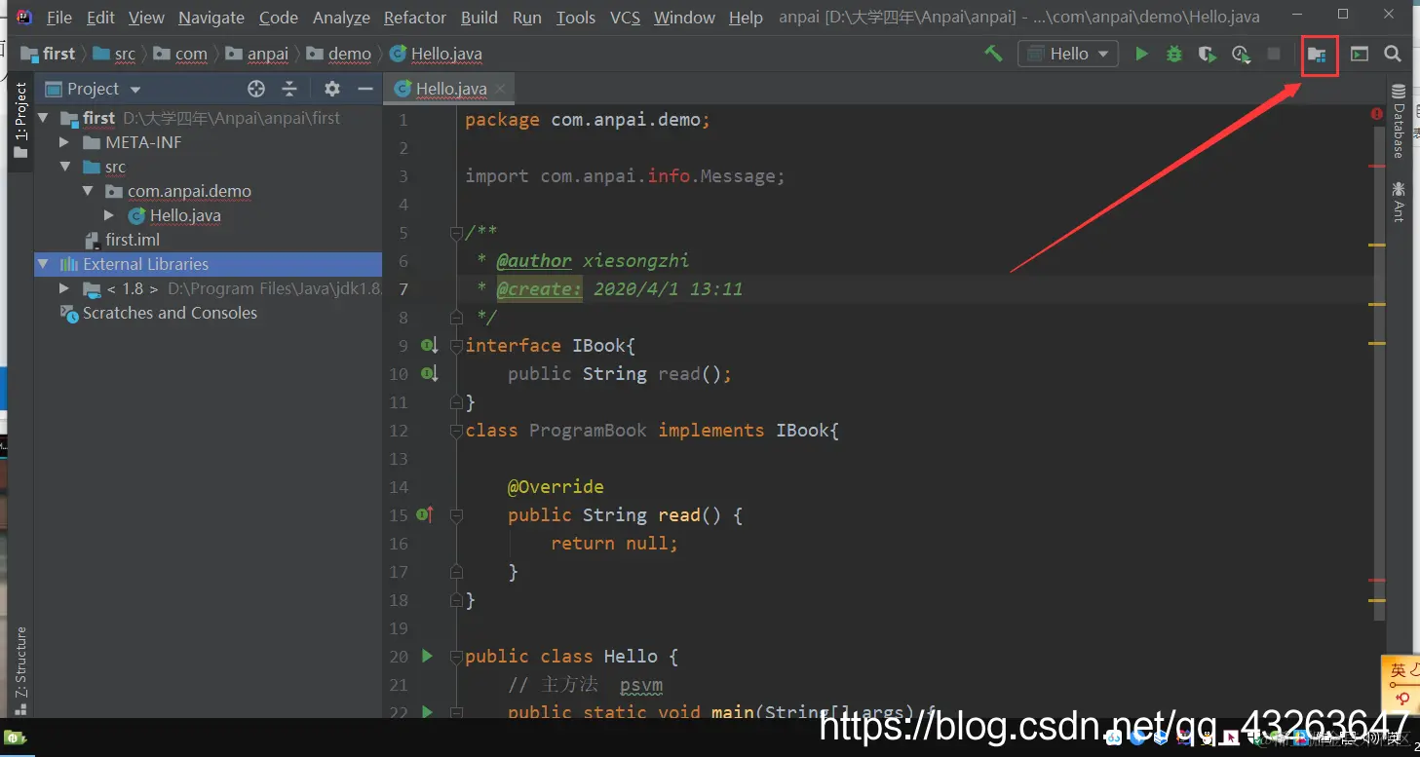Click the profiler run icon in toolbar
1420x757 pixels.
point(1241,54)
